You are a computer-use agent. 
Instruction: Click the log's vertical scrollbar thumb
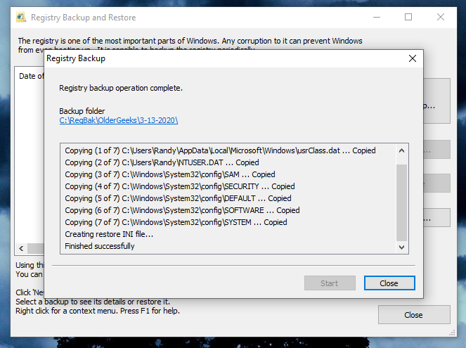click(402, 202)
